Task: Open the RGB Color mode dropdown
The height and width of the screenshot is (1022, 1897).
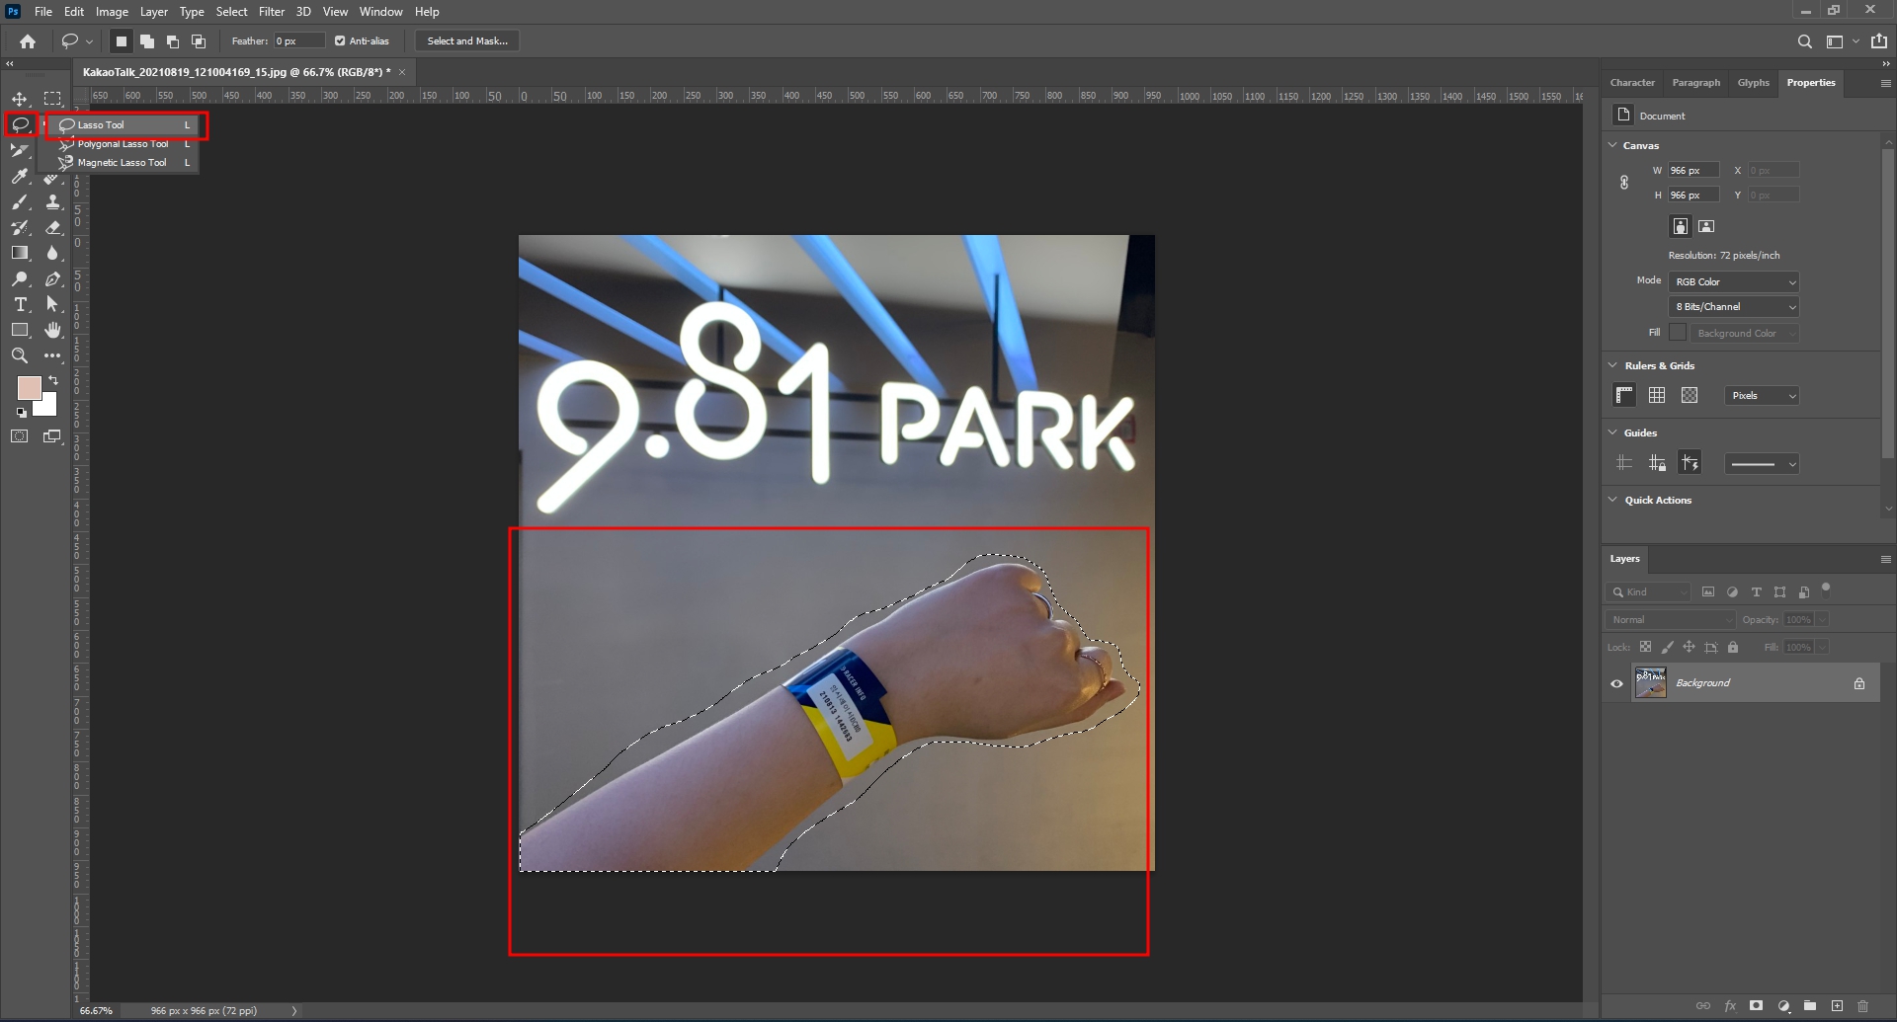Action: [x=1734, y=282]
